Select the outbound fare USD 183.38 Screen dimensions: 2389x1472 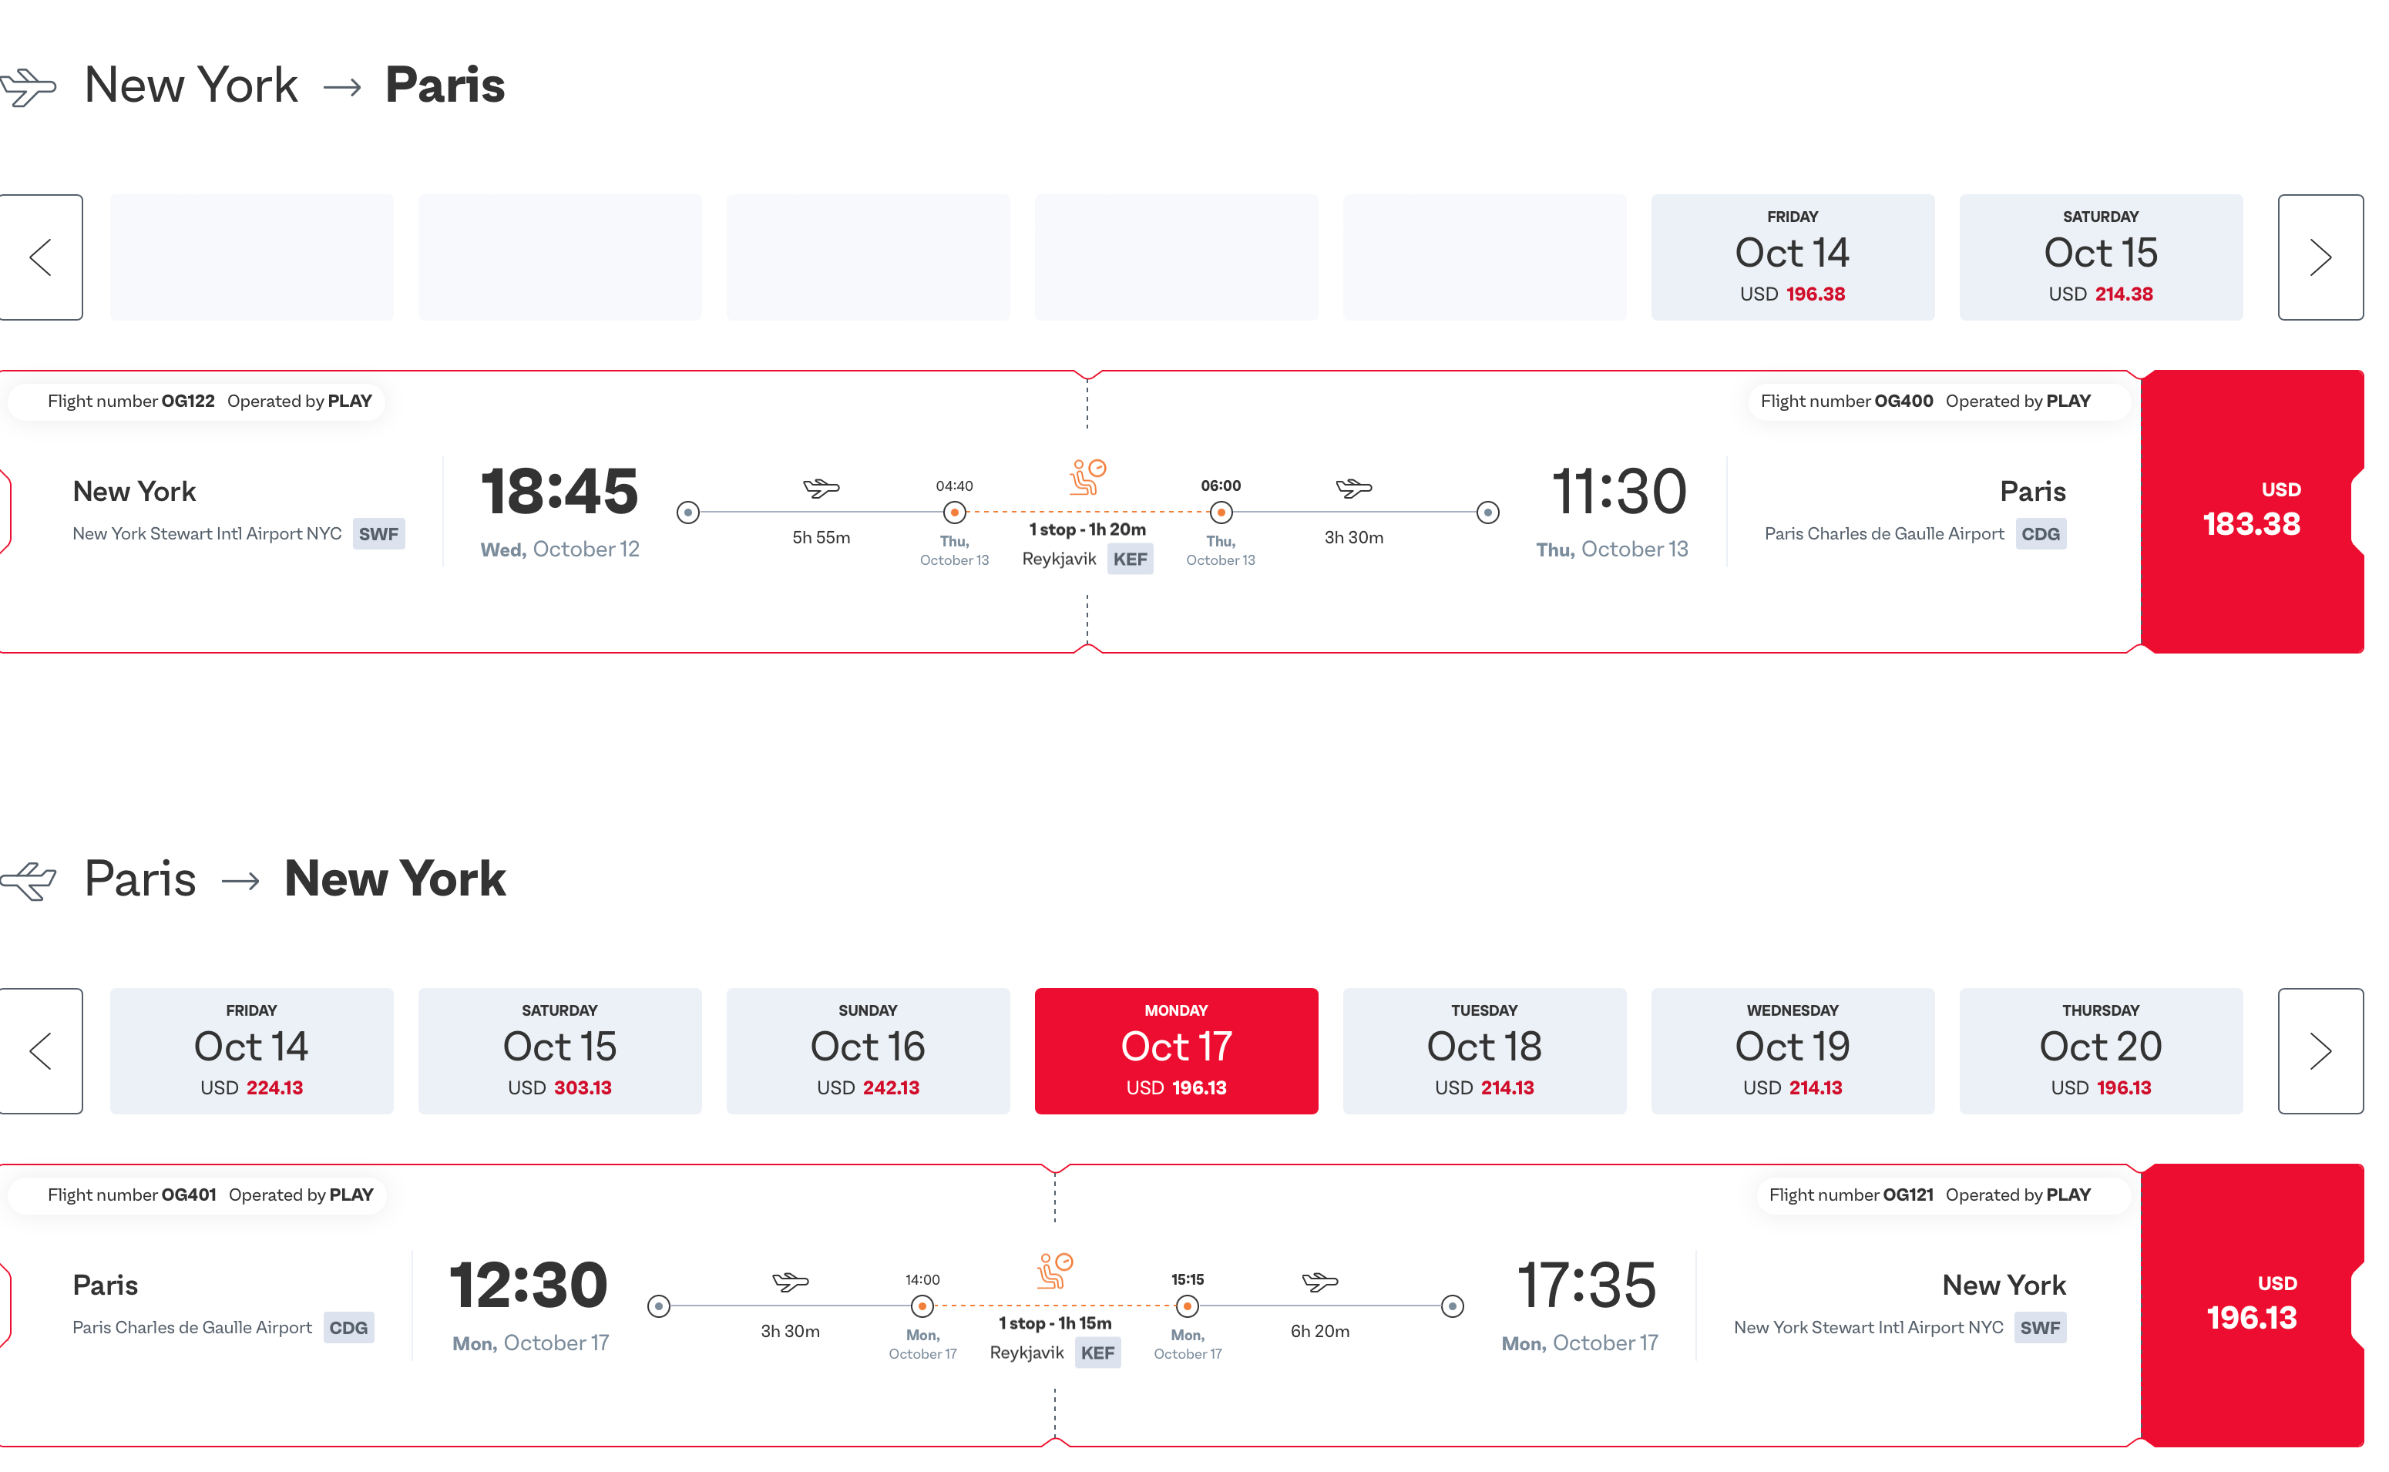tap(2251, 511)
